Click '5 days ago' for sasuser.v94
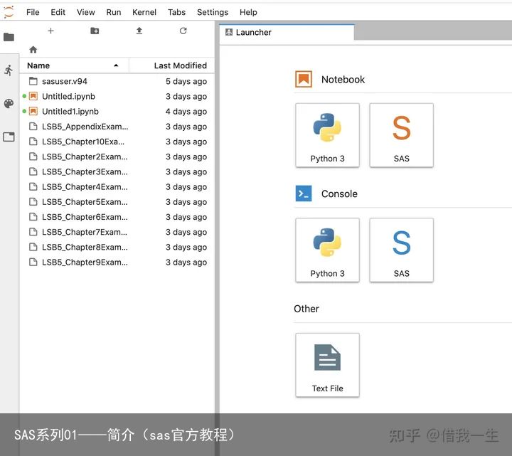 186,81
